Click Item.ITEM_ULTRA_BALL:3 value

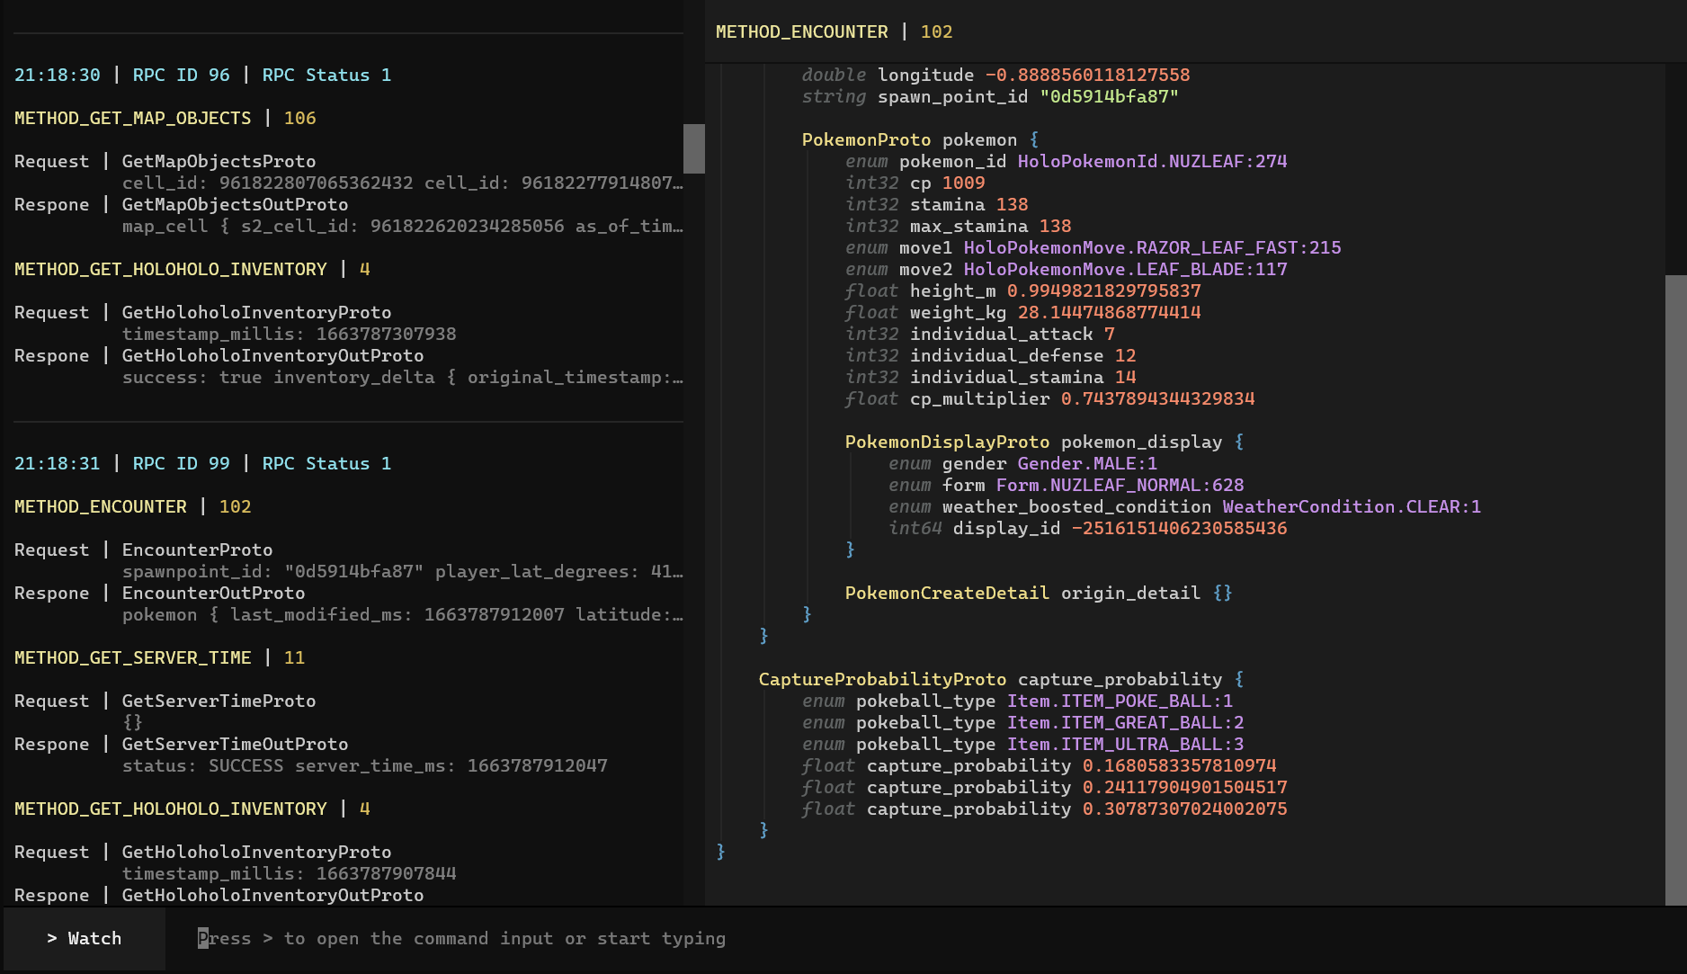click(1126, 744)
